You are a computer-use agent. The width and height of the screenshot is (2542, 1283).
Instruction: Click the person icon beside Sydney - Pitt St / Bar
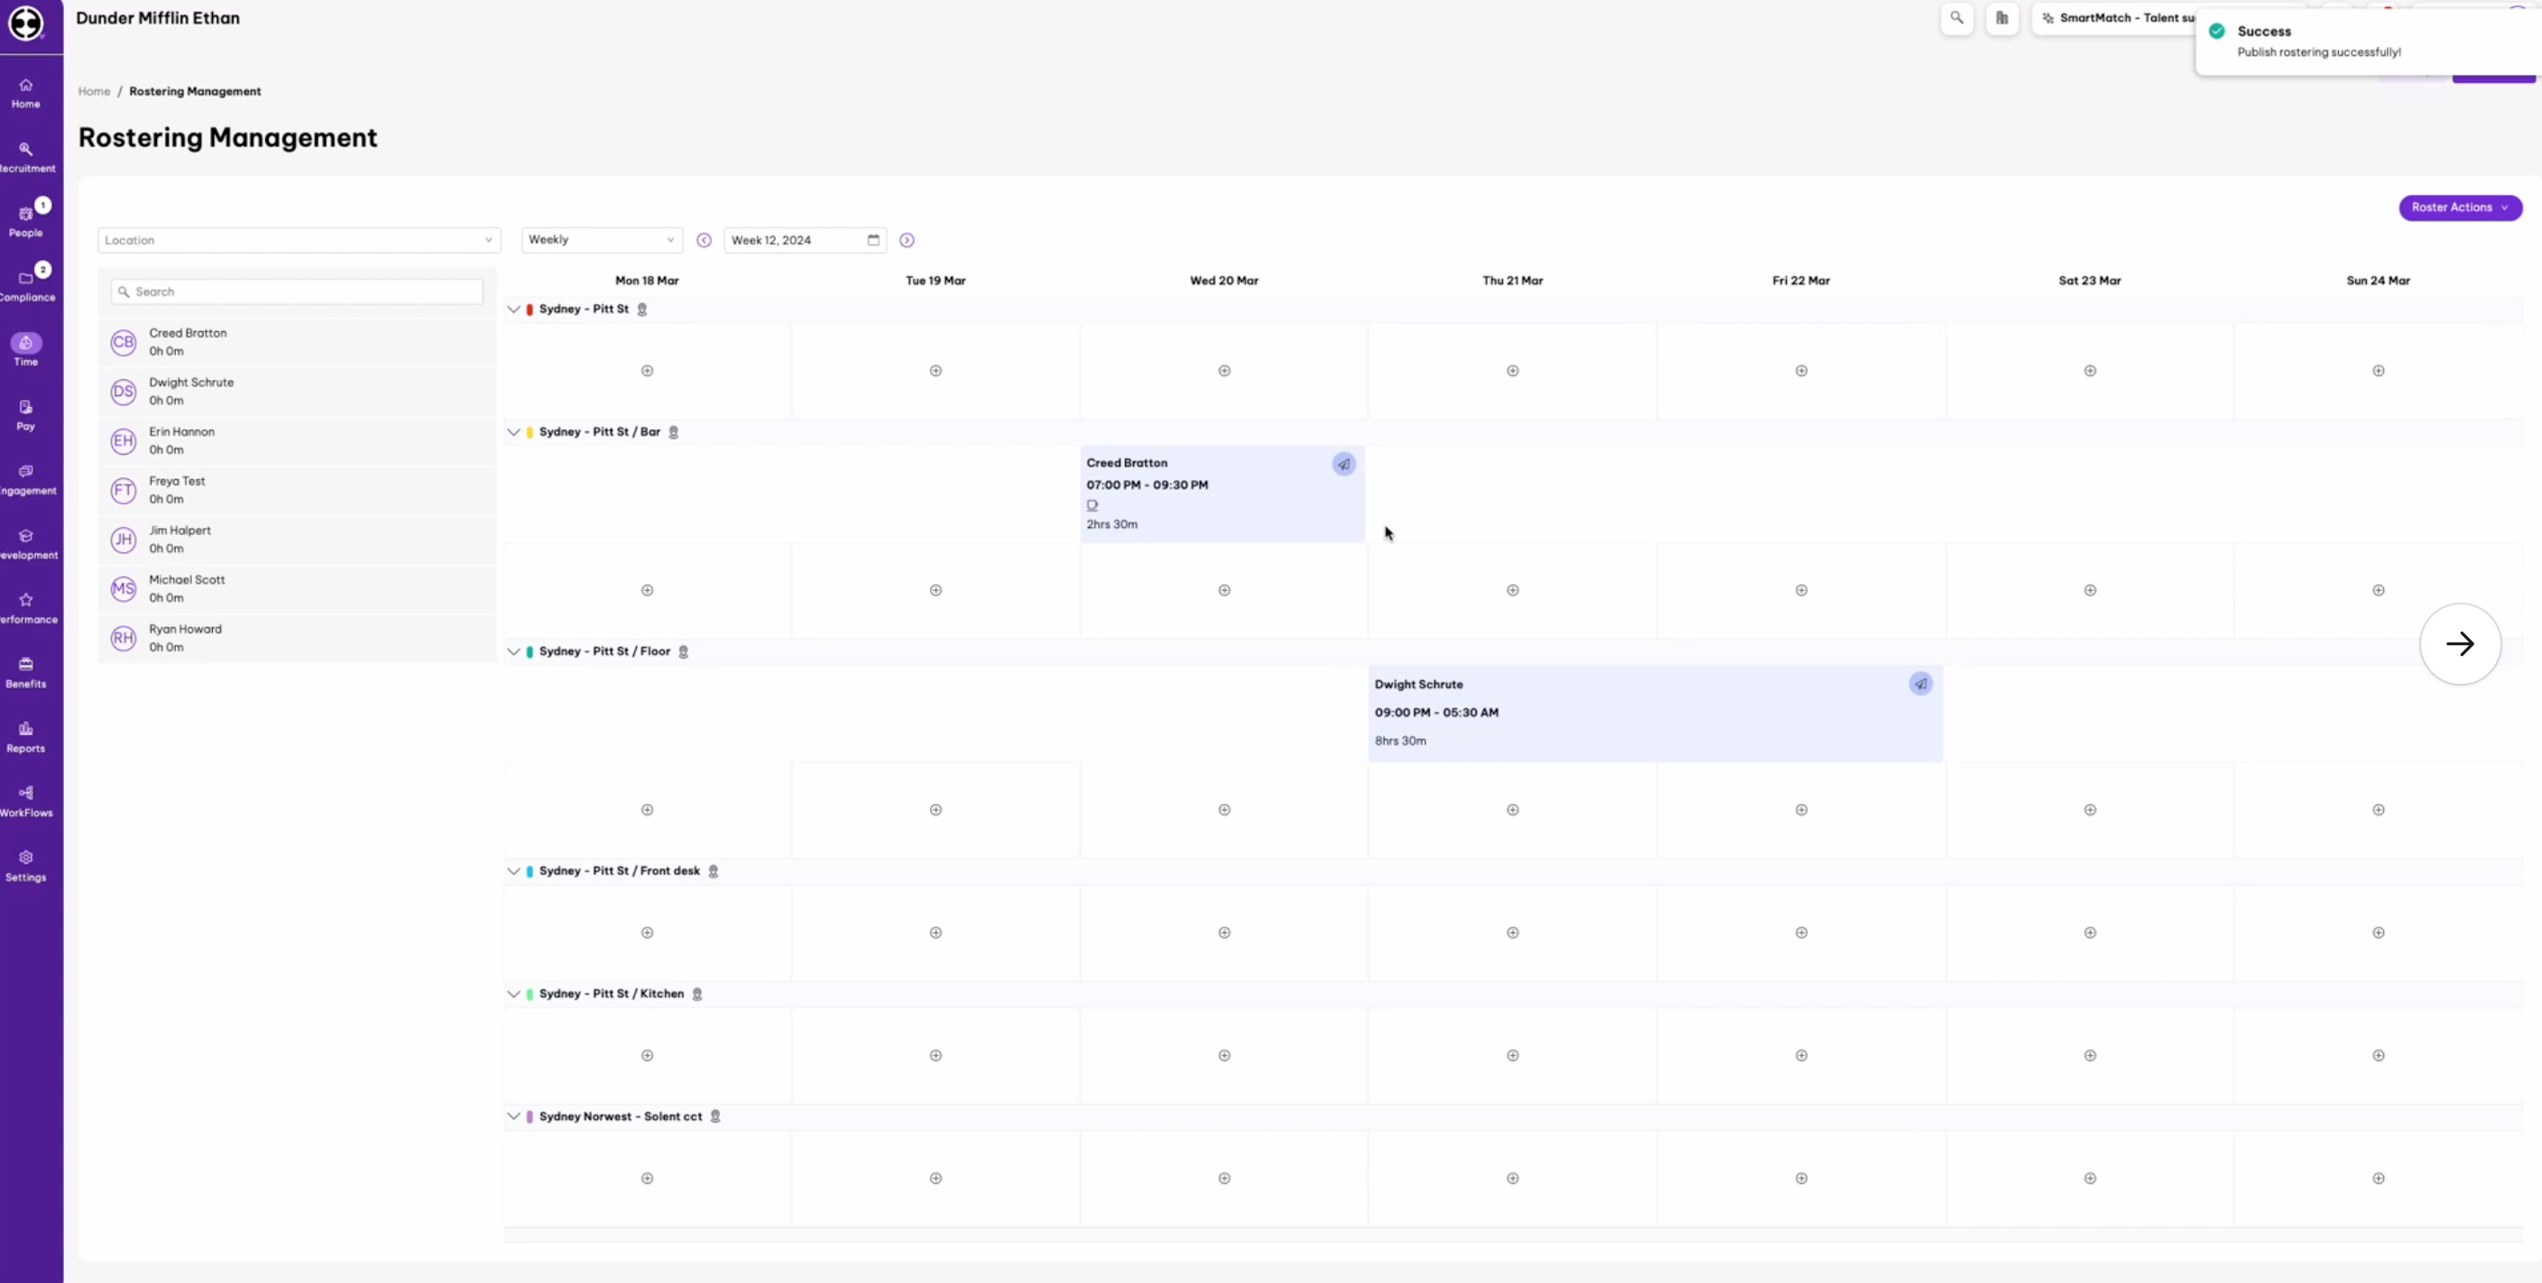[x=674, y=432]
